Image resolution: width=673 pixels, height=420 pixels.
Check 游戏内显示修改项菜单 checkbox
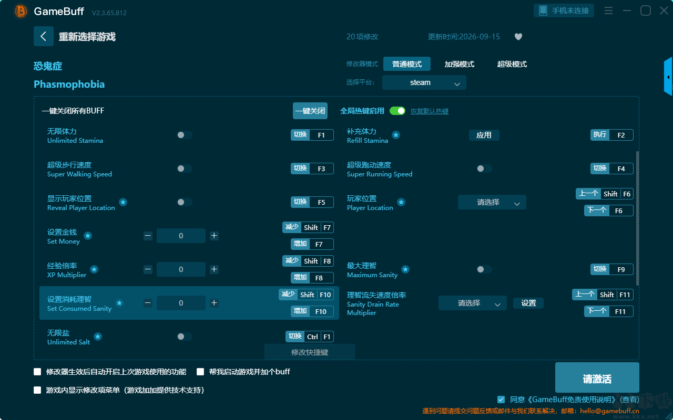37,390
